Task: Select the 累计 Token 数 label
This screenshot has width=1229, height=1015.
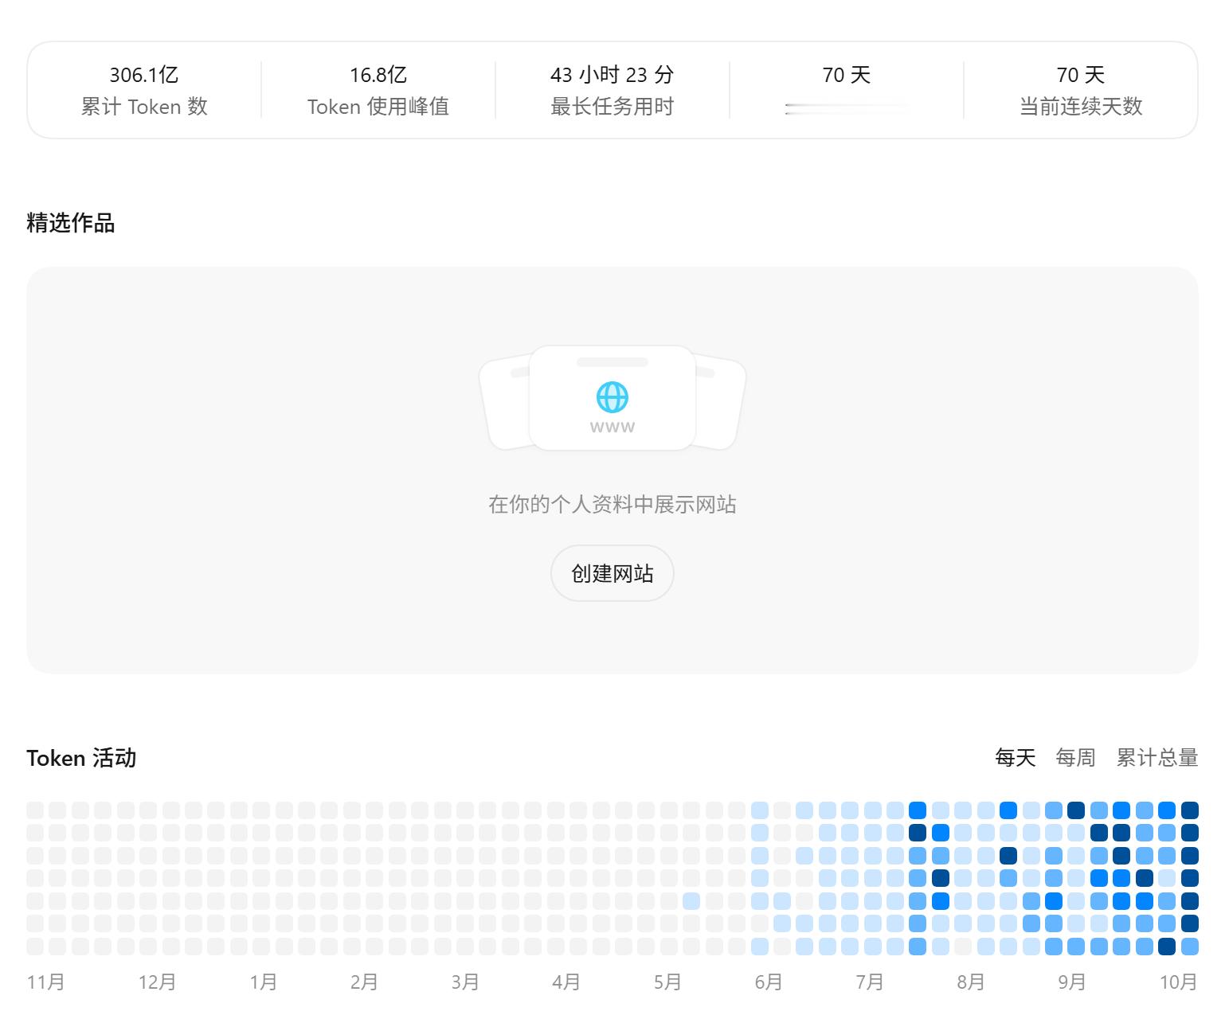Action: point(144,107)
